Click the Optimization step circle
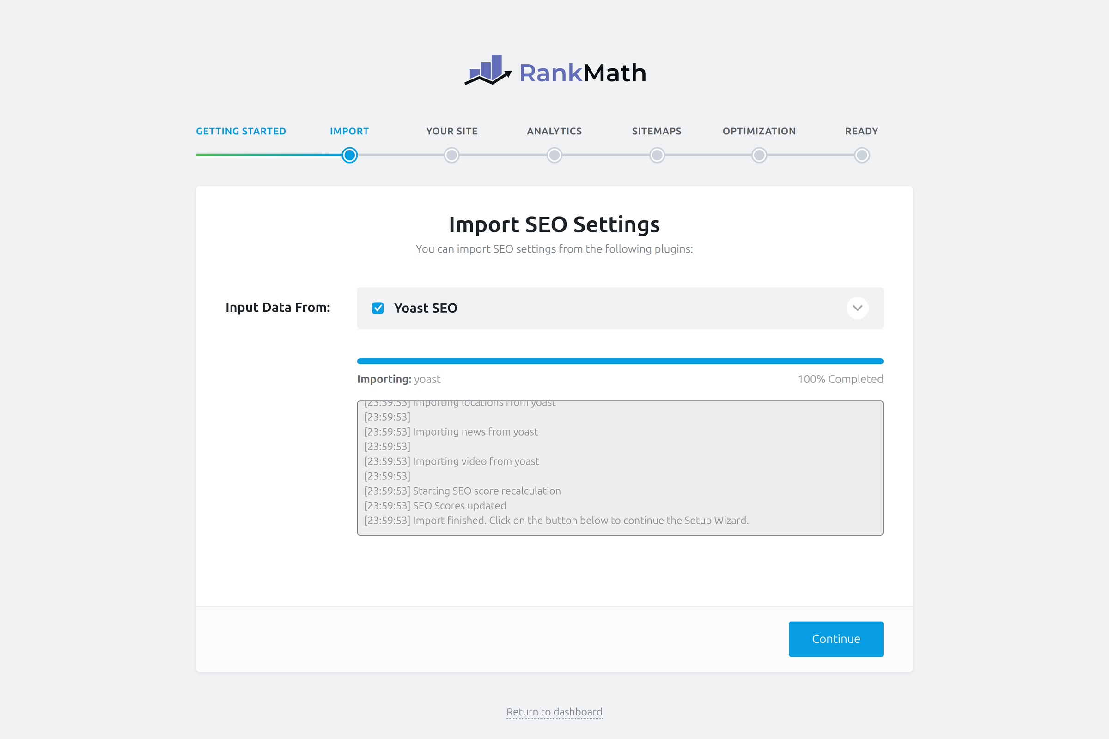The height and width of the screenshot is (739, 1109). [759, 155]
